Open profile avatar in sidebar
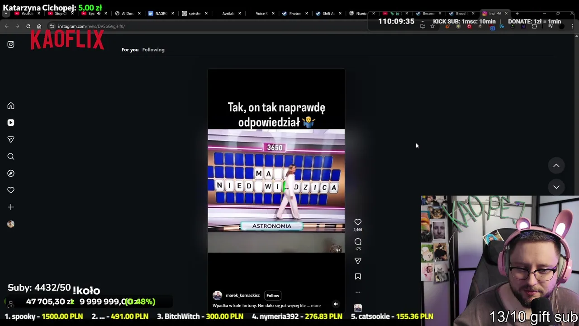Image resolution: width=579 pixels, height=326 pixels. pos(11,224)
